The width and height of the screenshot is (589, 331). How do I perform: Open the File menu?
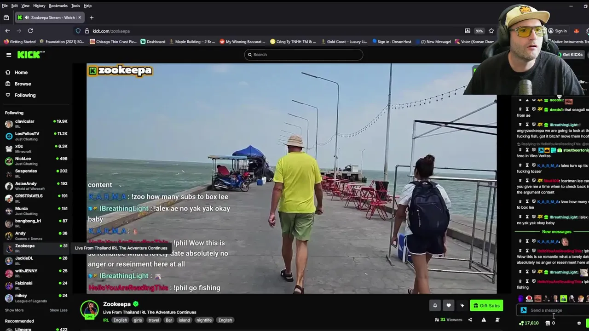5,6
